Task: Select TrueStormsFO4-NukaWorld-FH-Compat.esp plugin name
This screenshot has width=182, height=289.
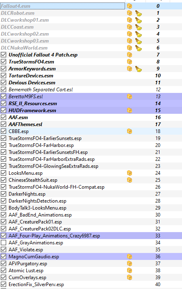Action: click(x=57, y=187)
